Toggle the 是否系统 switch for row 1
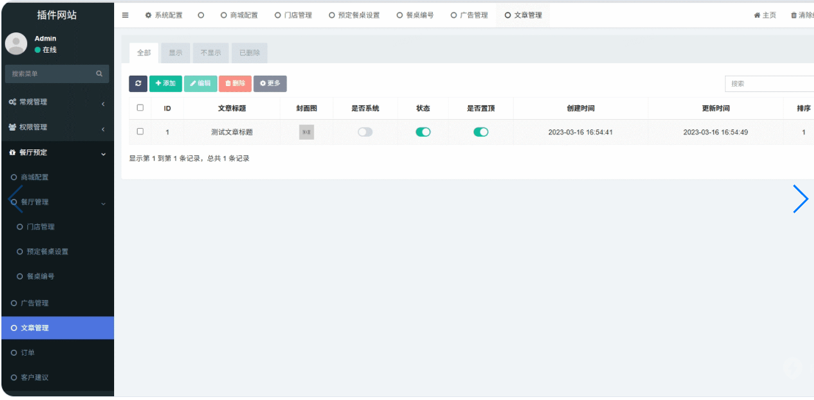814x400 pixels. [365, 132]
